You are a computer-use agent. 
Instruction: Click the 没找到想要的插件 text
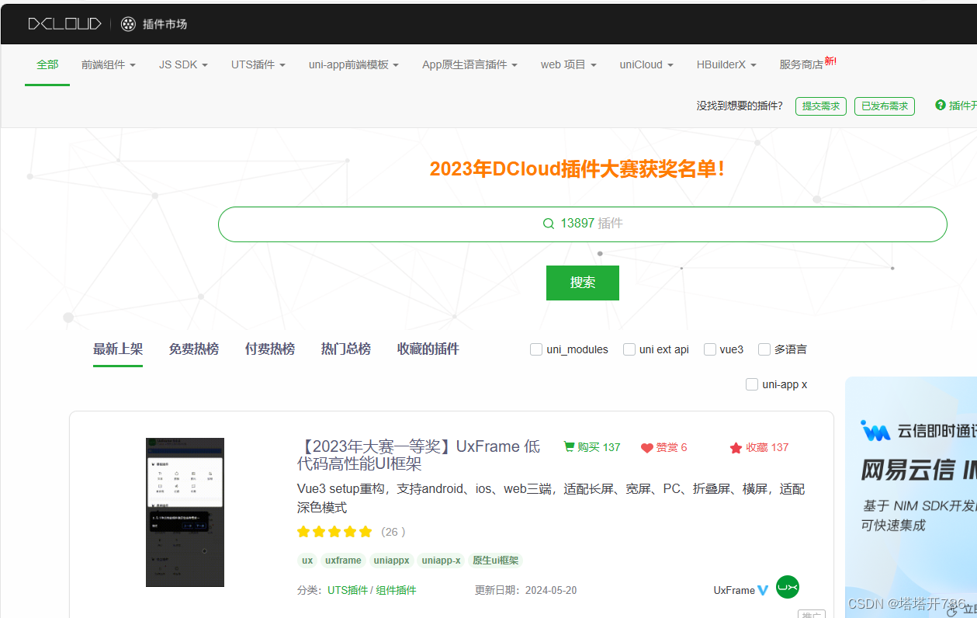tap(740, 106)
